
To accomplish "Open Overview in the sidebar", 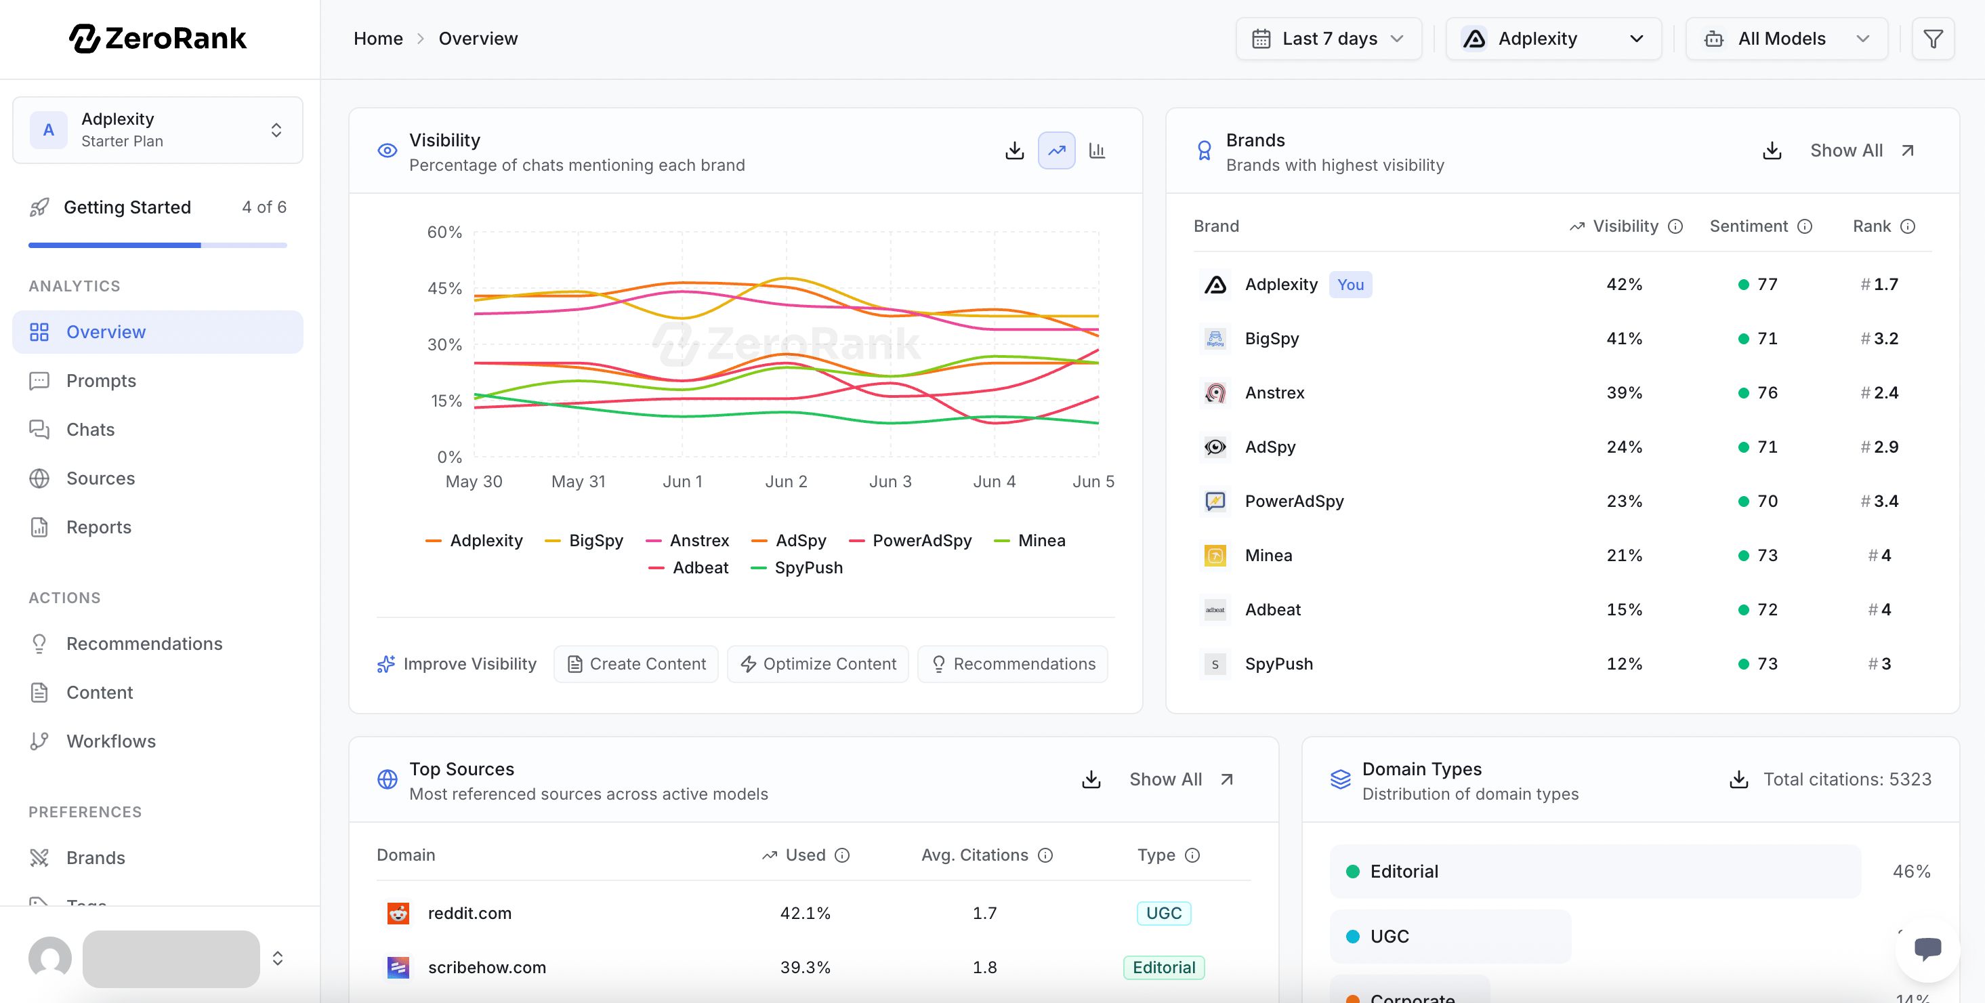I will pos(158,332).
